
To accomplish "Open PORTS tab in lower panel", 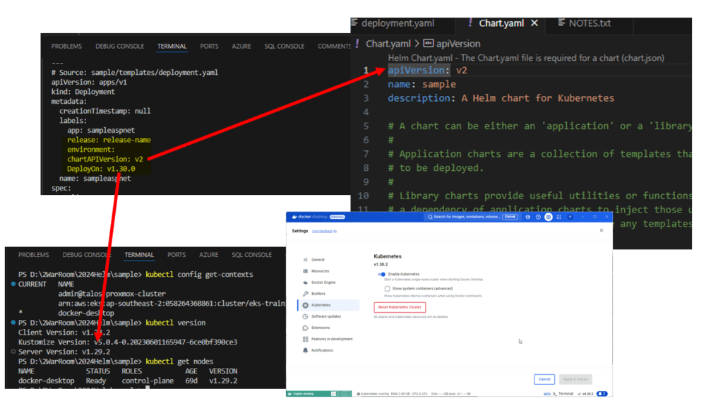I will (177, 255).
